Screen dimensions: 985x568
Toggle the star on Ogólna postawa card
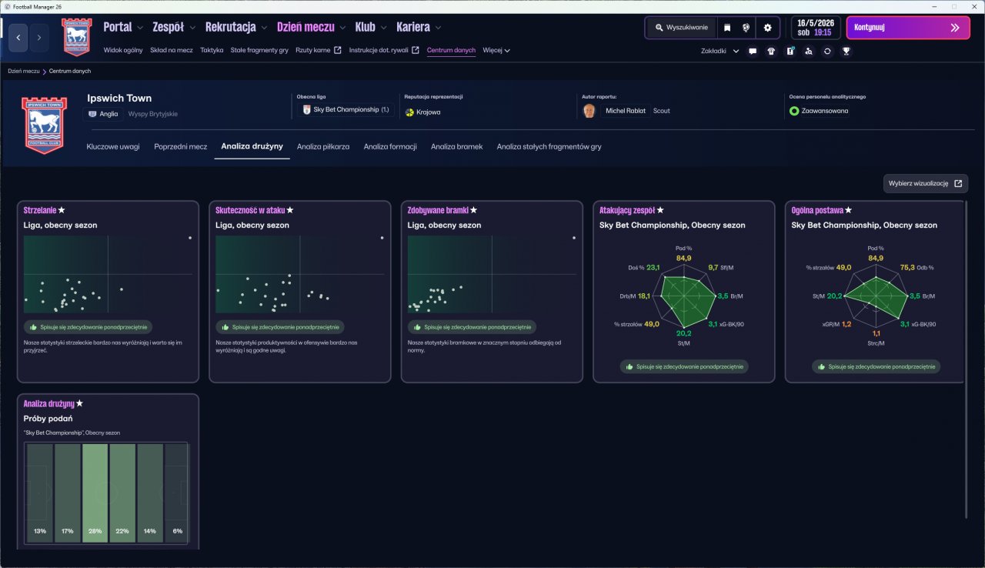[849, 210]
